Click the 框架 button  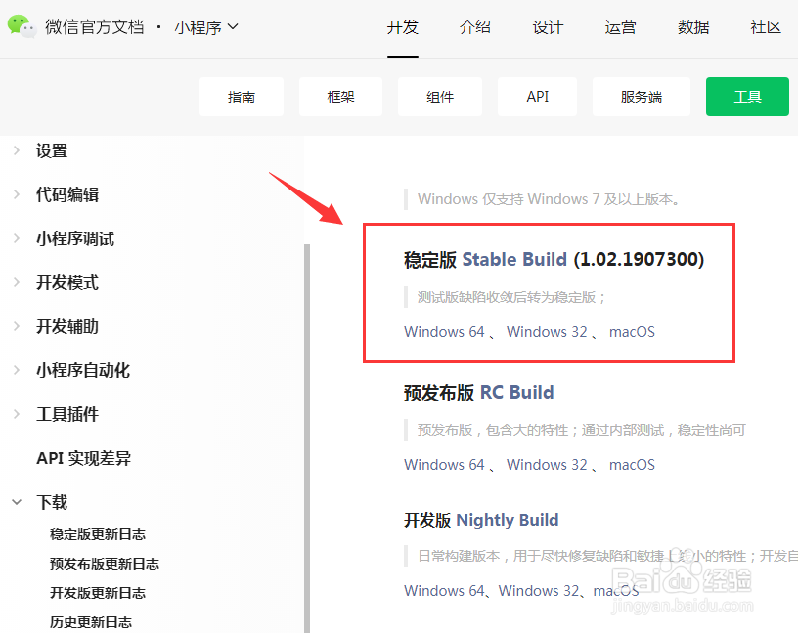[x=340, y=97]
